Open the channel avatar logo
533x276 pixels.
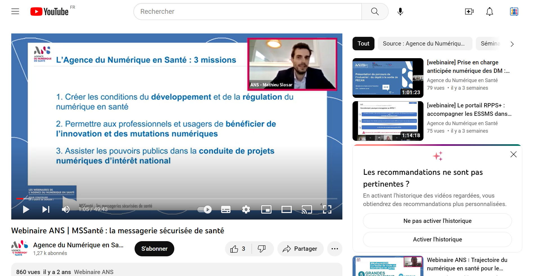[19, 248]
